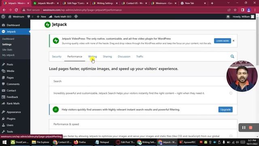
Task: Open the Chrome profile avatar
Action: (249, 10)
